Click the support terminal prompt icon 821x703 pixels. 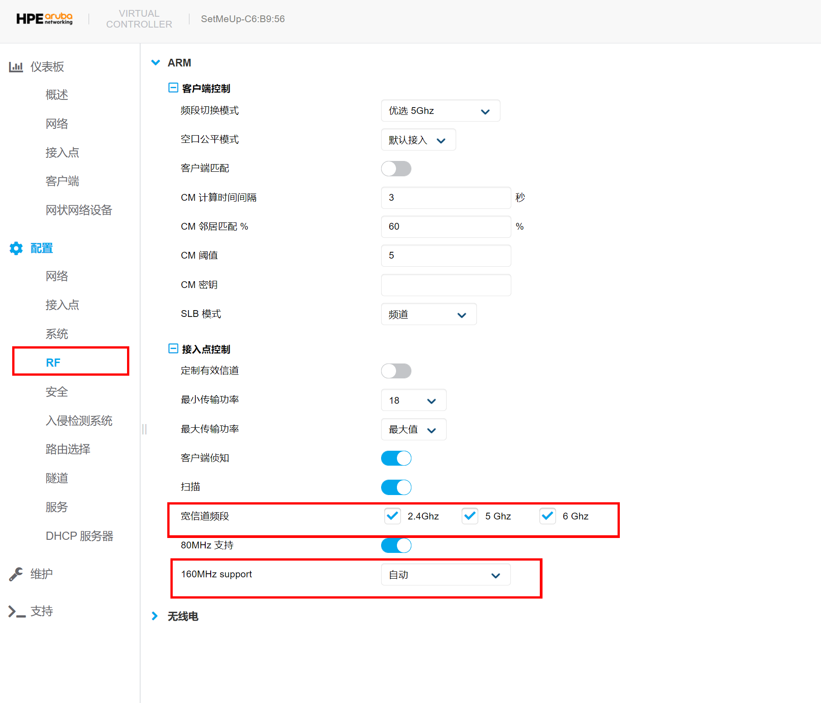pyautogui.click(x=17, y=612)
